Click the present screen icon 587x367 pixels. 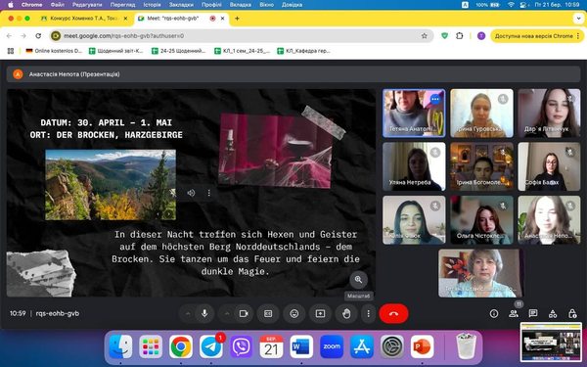[321, 313]
